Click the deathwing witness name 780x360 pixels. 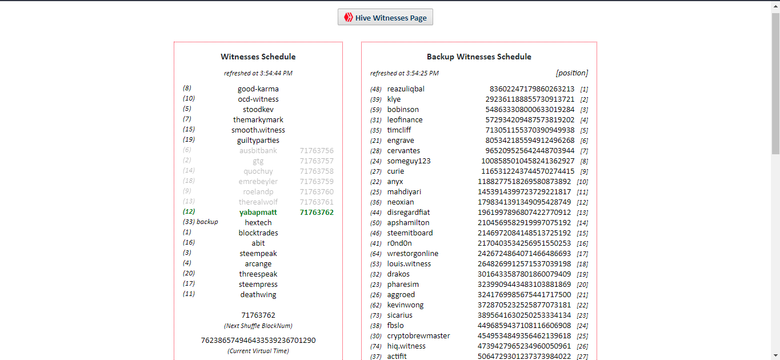258,294
